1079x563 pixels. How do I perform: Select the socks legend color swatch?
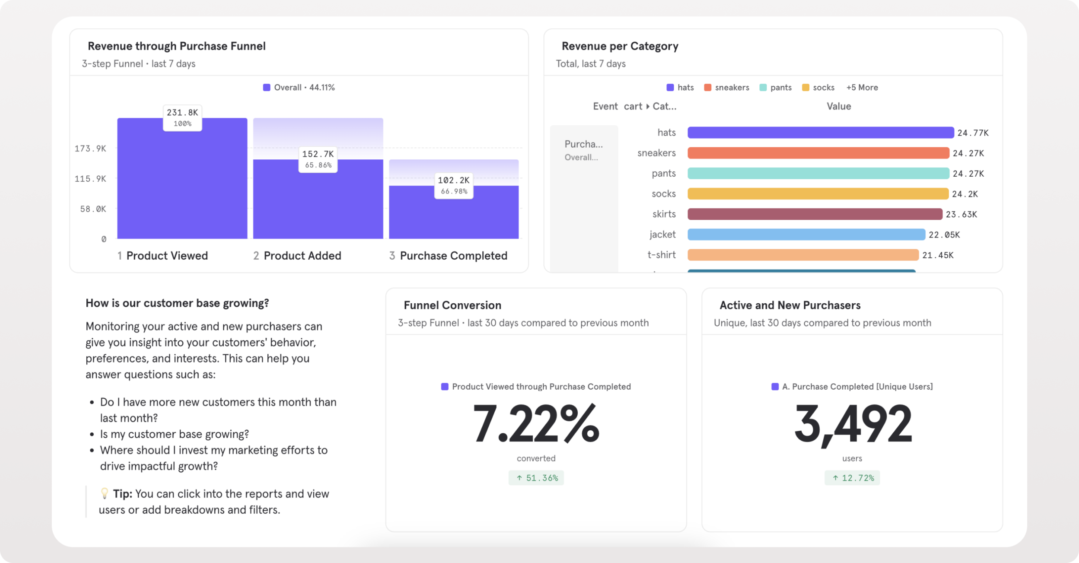pyautogui.click(x=807, y=87)
